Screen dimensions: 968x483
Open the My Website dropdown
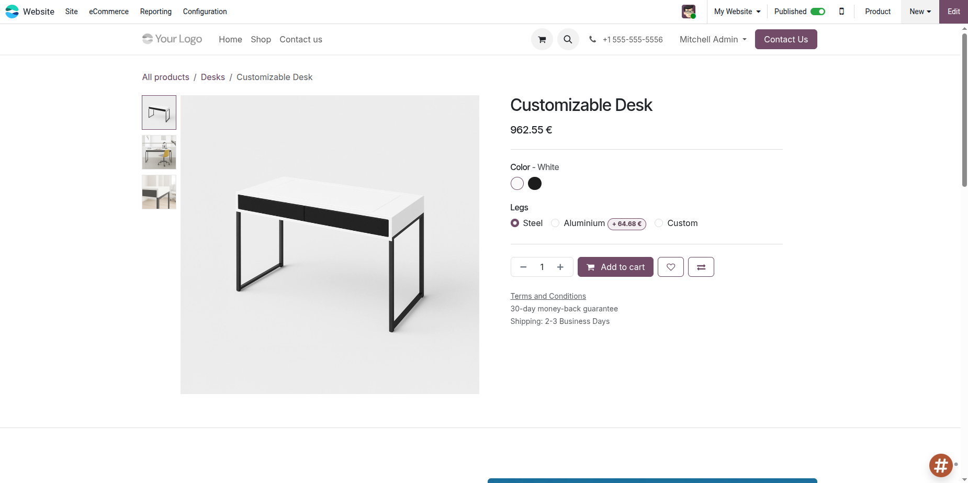[x=737, y=12]
